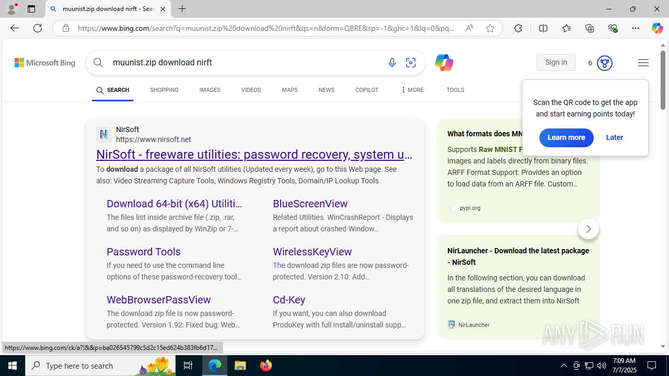Open NirSoft freeware utilities result title
Image resolution: width=669 pixels, height=376 pixels.
[254, 155]
